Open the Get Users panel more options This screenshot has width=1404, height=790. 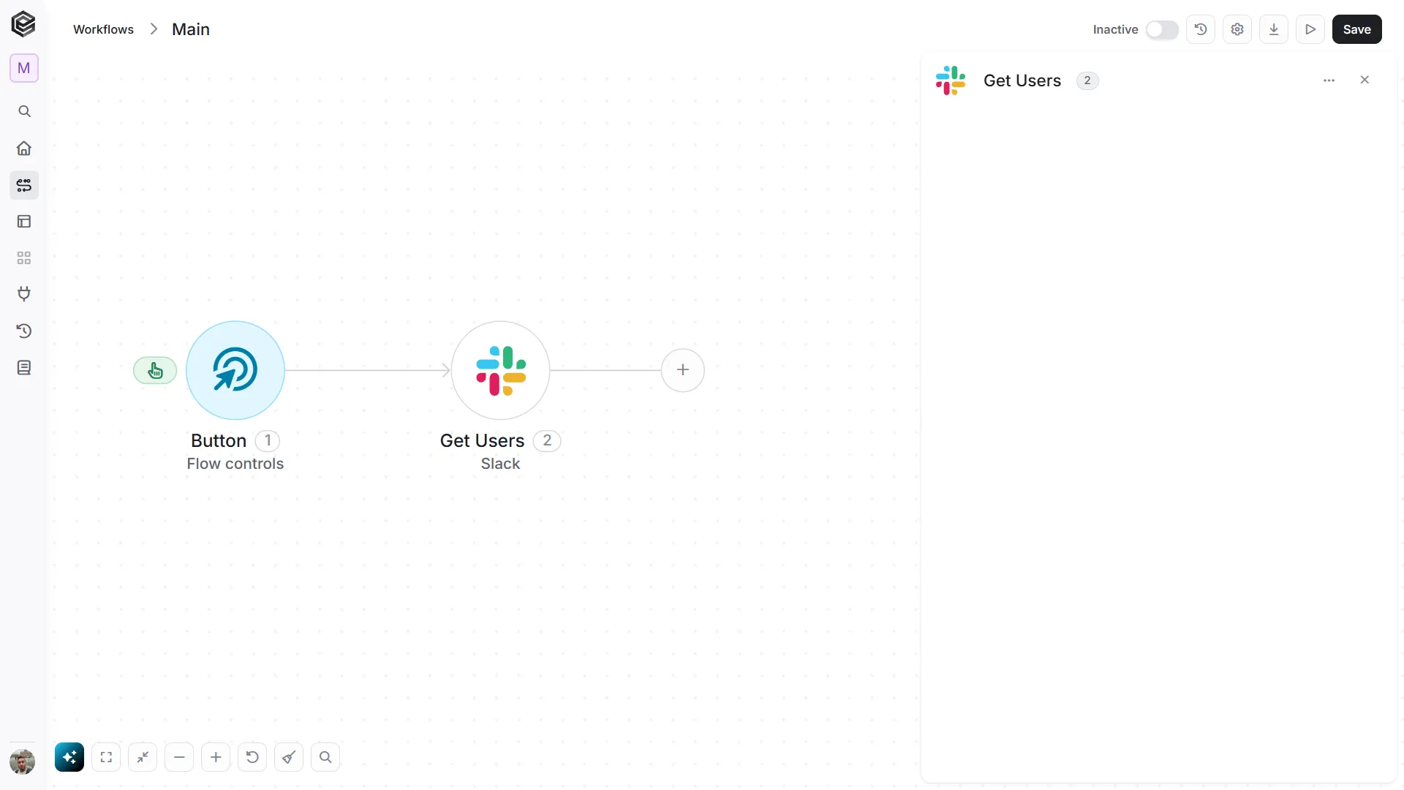coord(1329,80)
